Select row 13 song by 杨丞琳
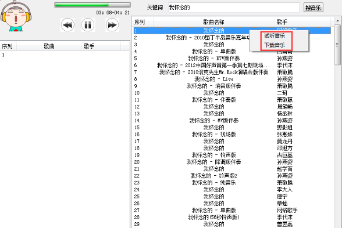Image resolution: width=342 pixels, height=228 pixels. [x=232, y=114]
